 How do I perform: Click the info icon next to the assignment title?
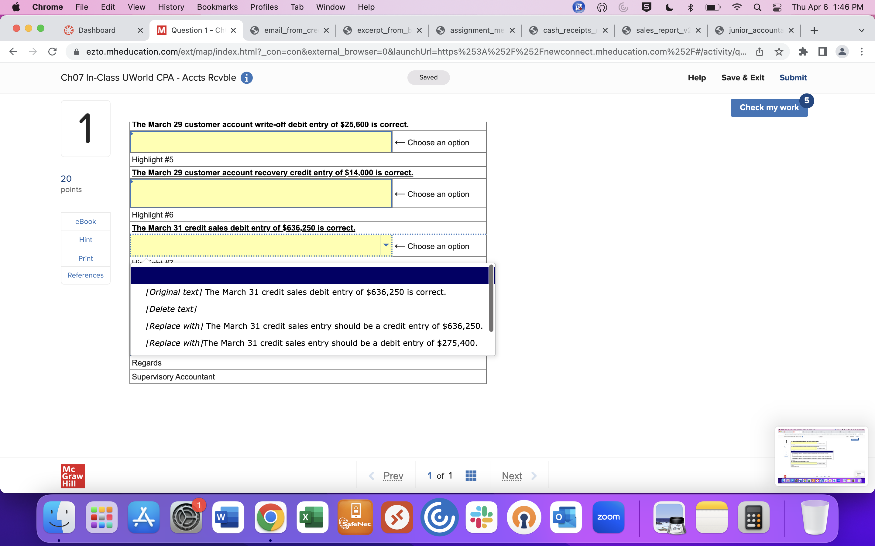pyautogui.click(x=247, y=78)
